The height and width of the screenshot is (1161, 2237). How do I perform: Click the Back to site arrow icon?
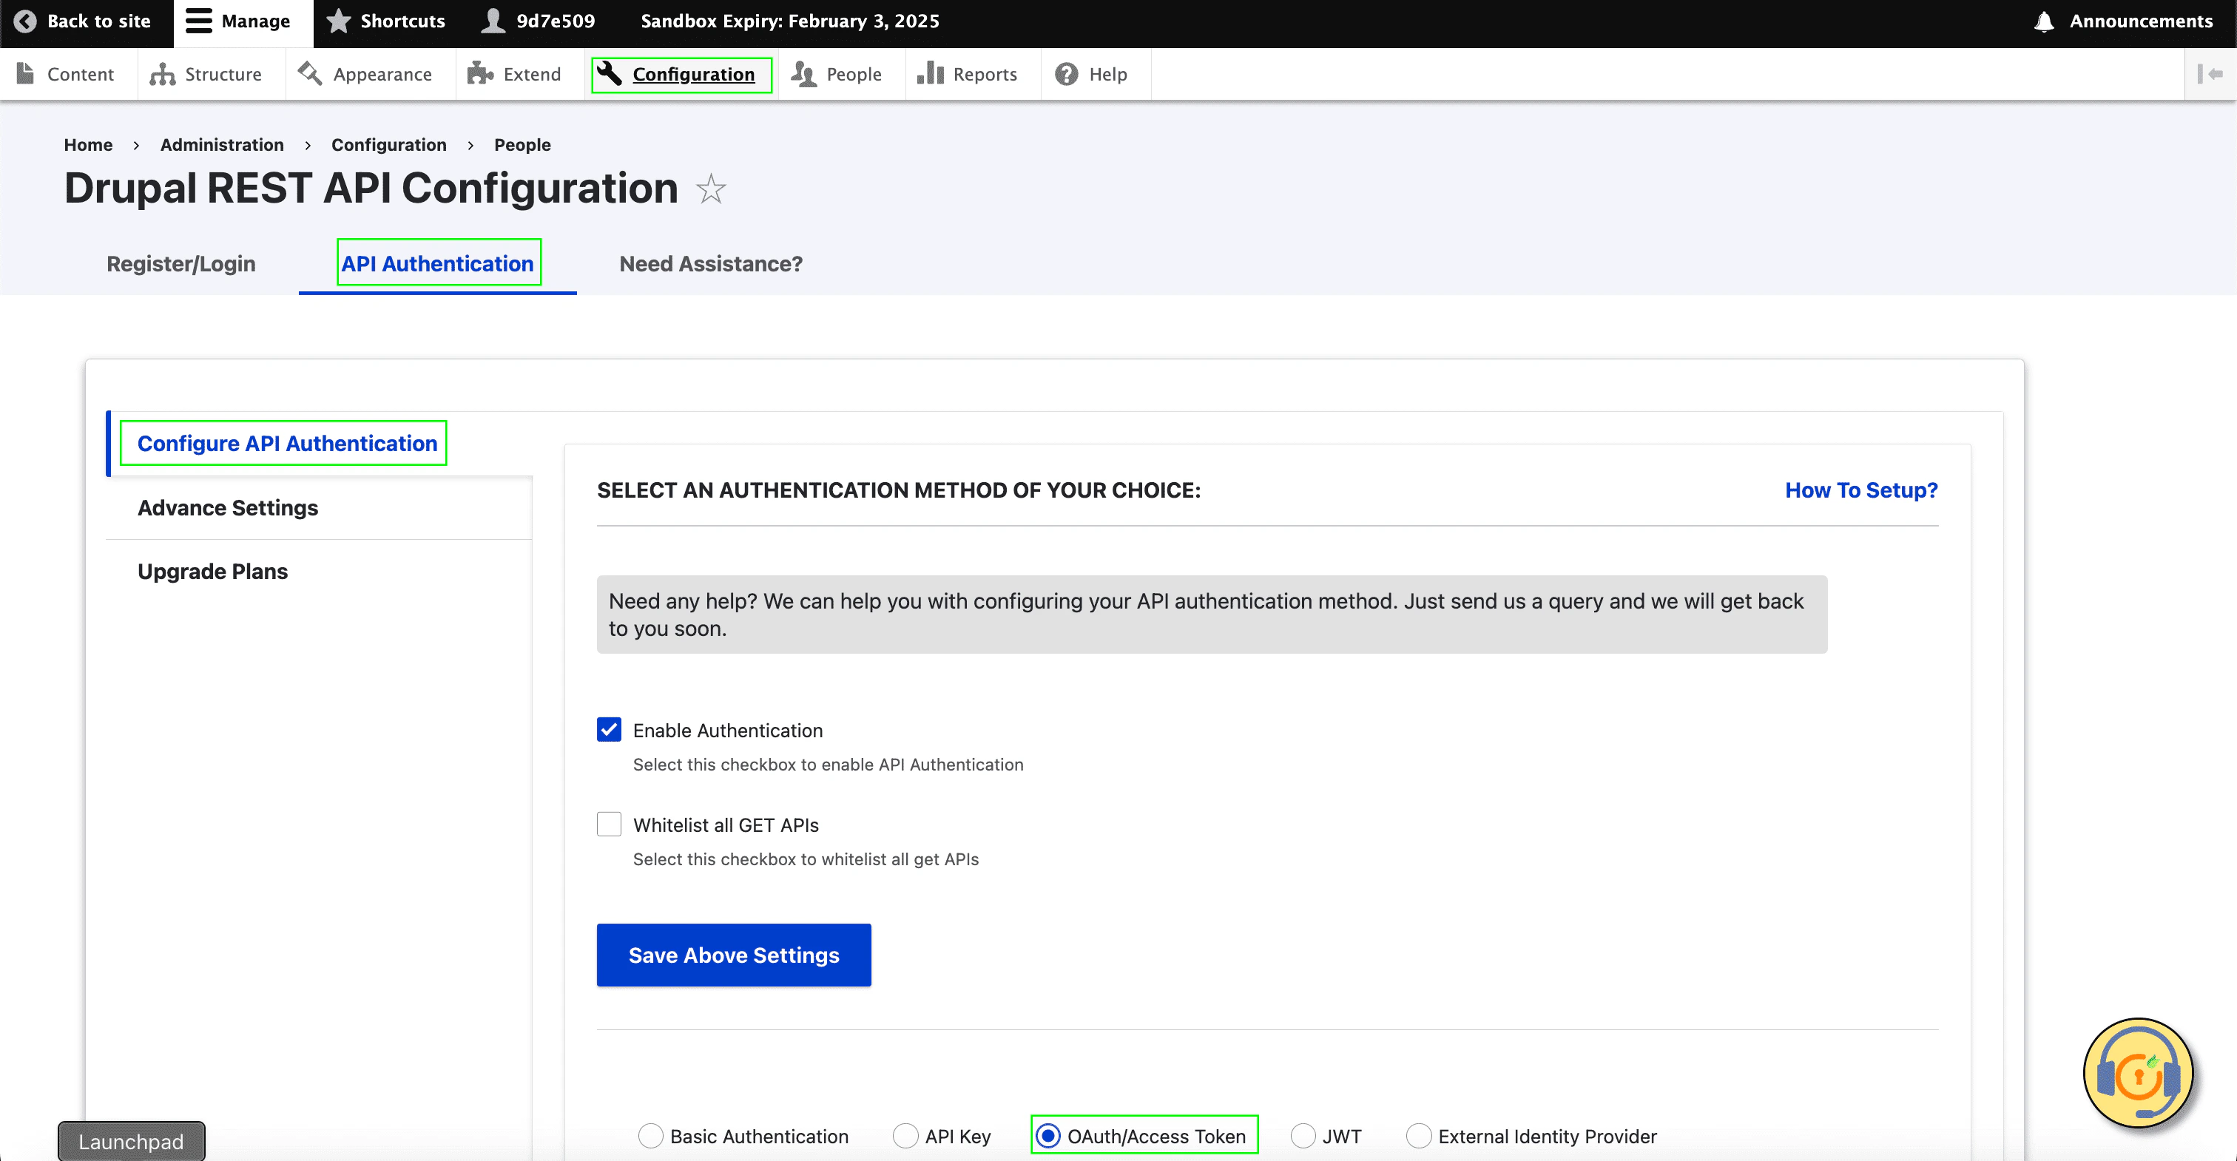25,21
